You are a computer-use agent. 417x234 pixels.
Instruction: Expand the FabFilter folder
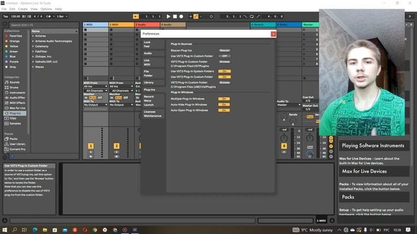(x=33, y=51)
